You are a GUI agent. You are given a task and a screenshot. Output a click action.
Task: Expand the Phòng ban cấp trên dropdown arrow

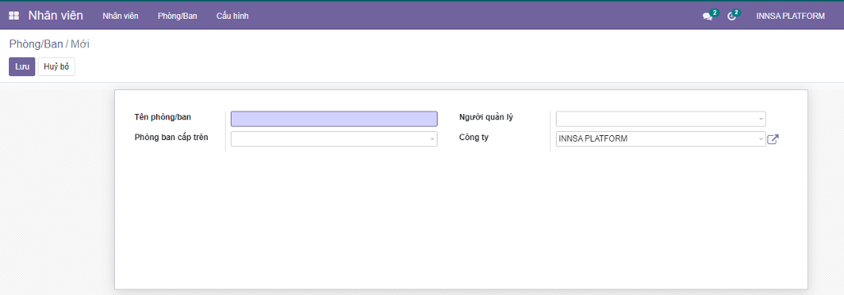tap(432, 139)
